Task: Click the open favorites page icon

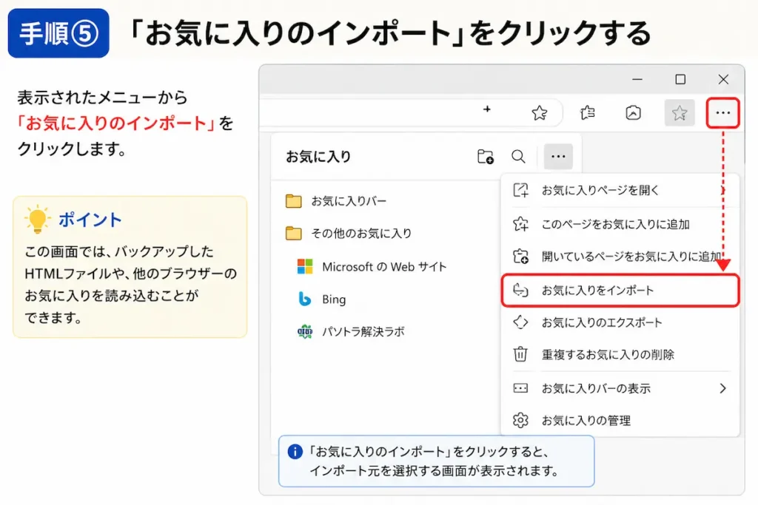Action: 520,190
